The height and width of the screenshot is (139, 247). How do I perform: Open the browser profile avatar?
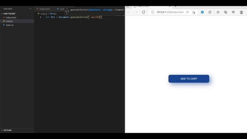[x=241, y=12]
